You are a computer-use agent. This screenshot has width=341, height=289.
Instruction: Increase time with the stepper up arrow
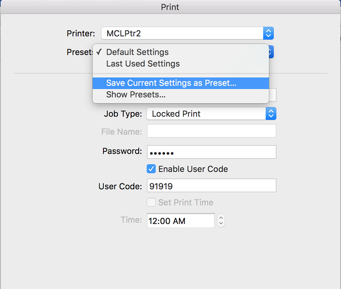point(221,218)
